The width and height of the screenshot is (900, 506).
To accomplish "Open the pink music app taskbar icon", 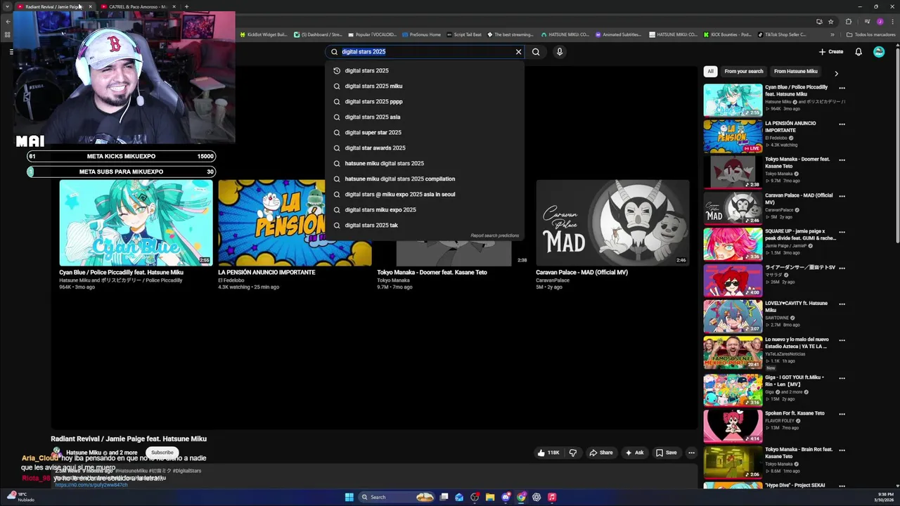I will [x=552, y=497].
